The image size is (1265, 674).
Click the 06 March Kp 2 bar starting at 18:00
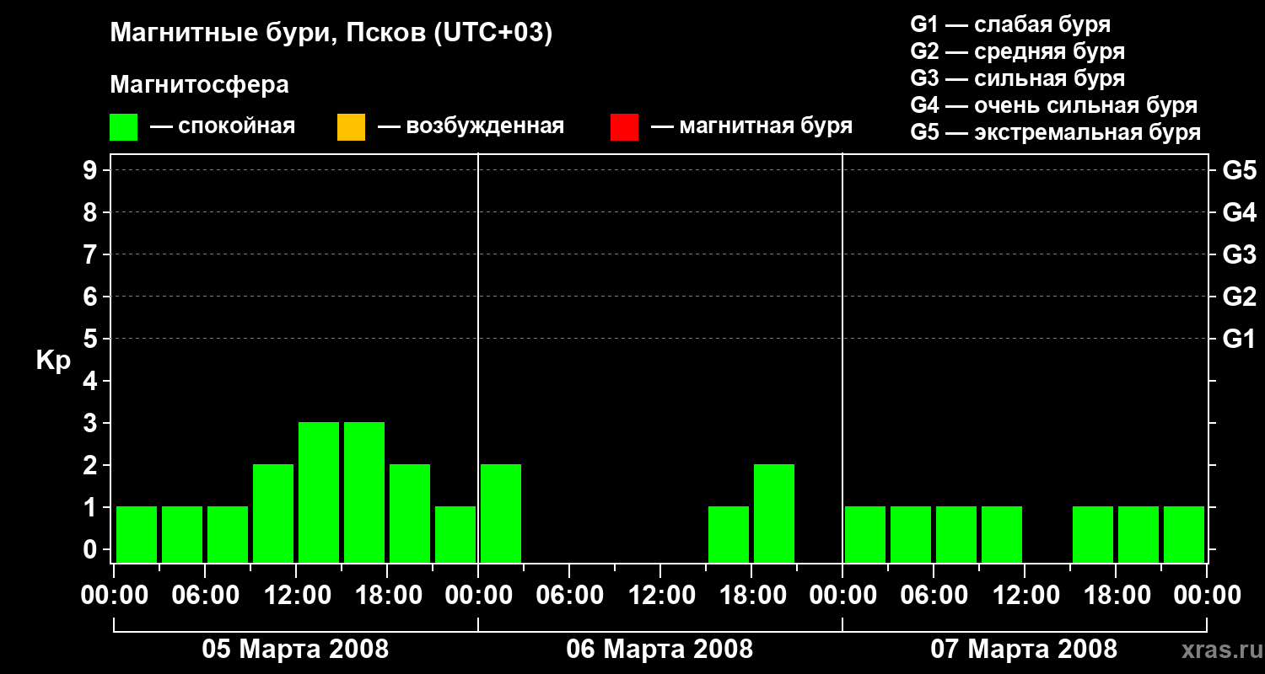tap(774, 513)
